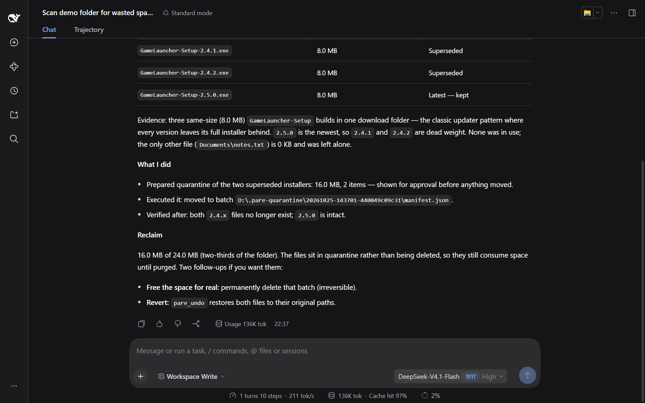
Task: Switch to the Trajectory tab
Action: pos(89,30)
